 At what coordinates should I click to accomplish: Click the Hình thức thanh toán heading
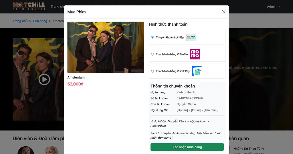[168, 24]
